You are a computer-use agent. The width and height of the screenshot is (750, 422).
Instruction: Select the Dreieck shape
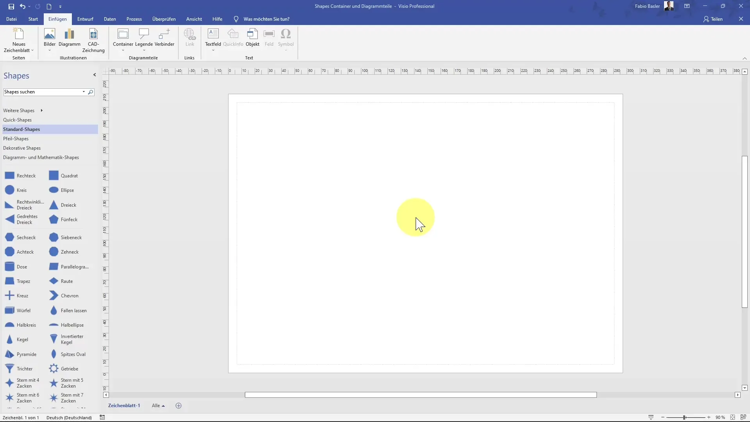coord(62,205)
